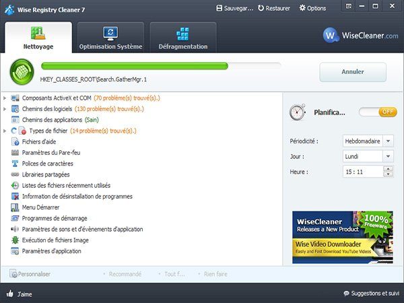Click the Annuler button

(353, 72)
